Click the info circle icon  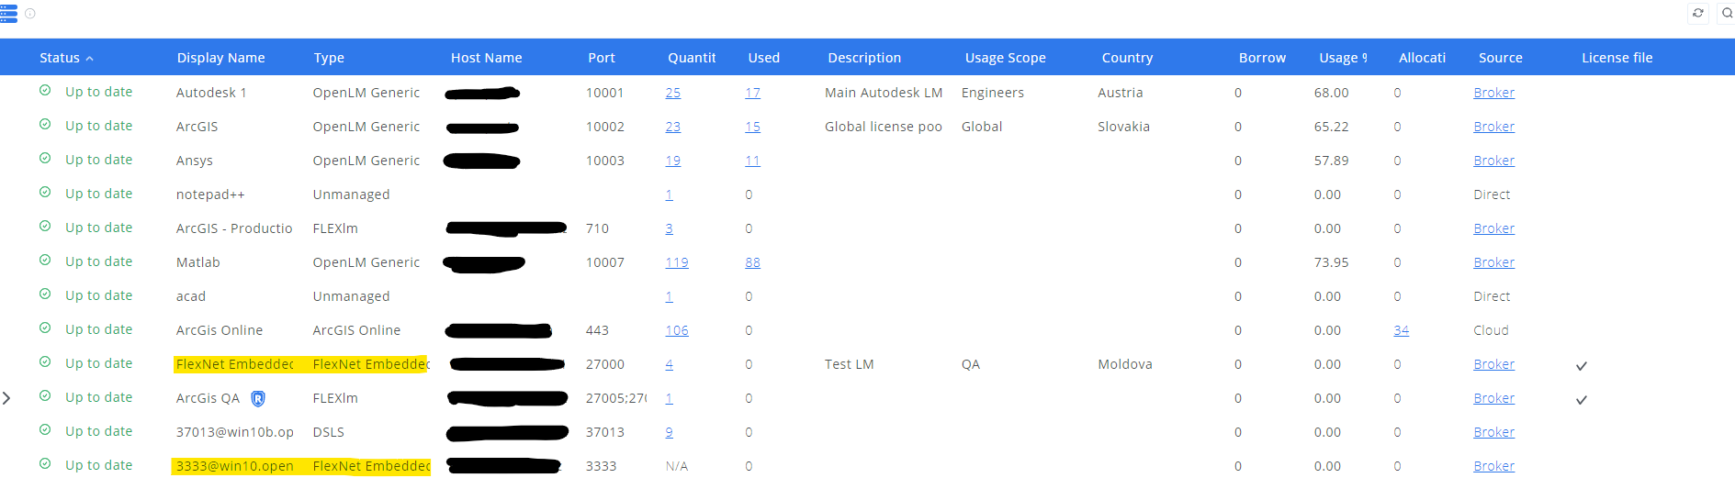(x=30, y=14)
